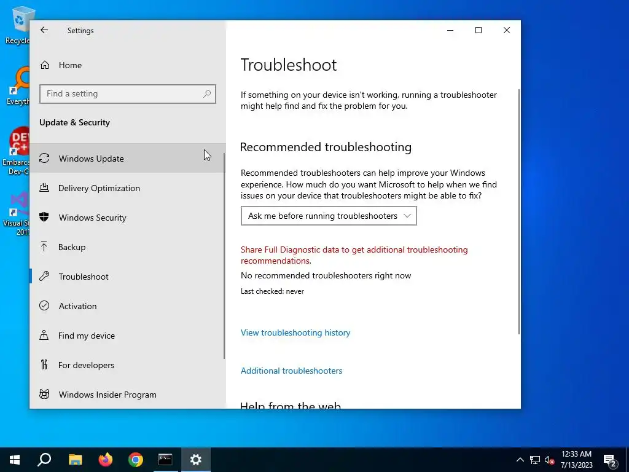Expand the Ask me before running troubleshooters dropdown
The width and height of the screenshot is (629, 472).
pos(329,216)
